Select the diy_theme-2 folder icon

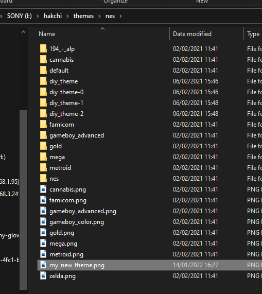tap(43, 114)
